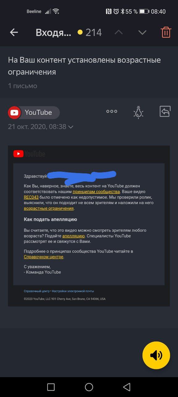Tap the апелляцию link
Viewport: 178px width, 397px height.
pos(74,236)
